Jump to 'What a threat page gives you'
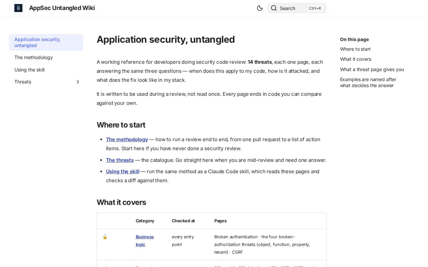Image resolution: width=428 pixels, height=267 pixels. 372,69
